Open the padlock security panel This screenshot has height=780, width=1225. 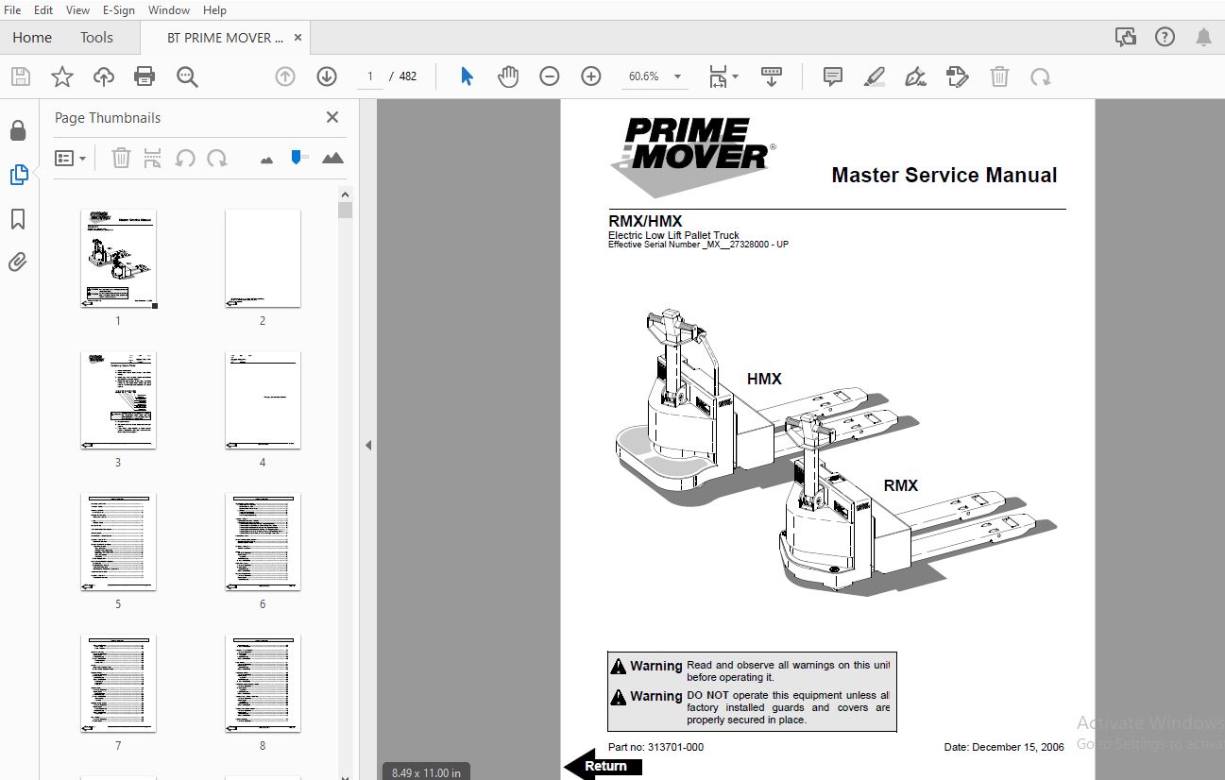coord(18,130)
